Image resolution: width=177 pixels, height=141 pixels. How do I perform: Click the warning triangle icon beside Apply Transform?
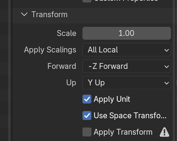[x=164, y=132]
